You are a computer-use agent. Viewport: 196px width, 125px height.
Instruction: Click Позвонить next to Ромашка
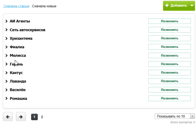point(169,98)
